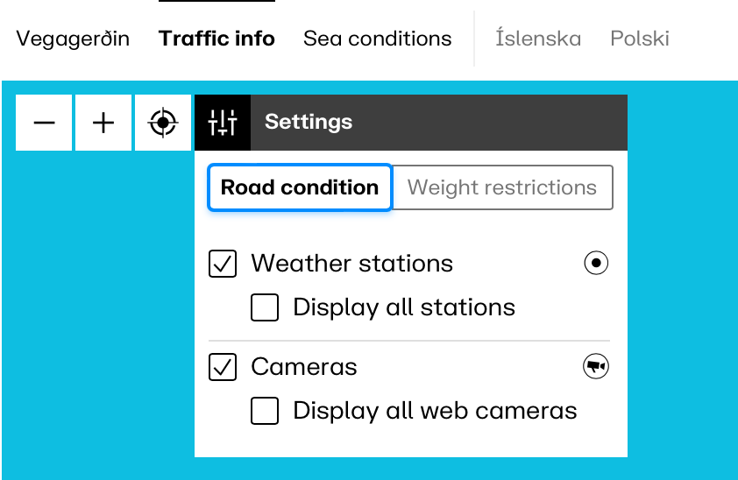Switch language to Polski

click(x=640, y=39)
